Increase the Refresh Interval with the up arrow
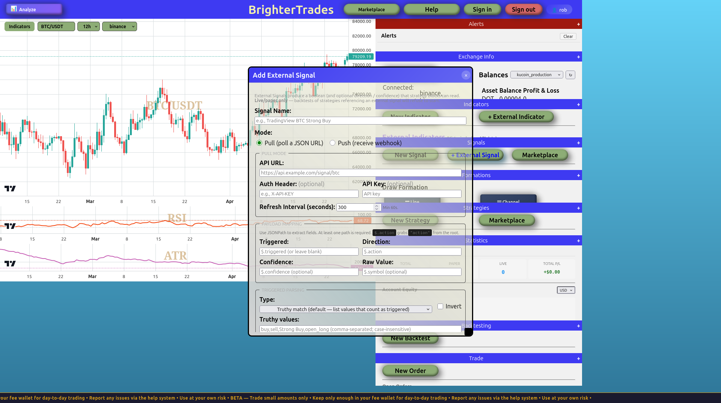Viewport: 721px width, 403px height. click(x=377, y=206)
